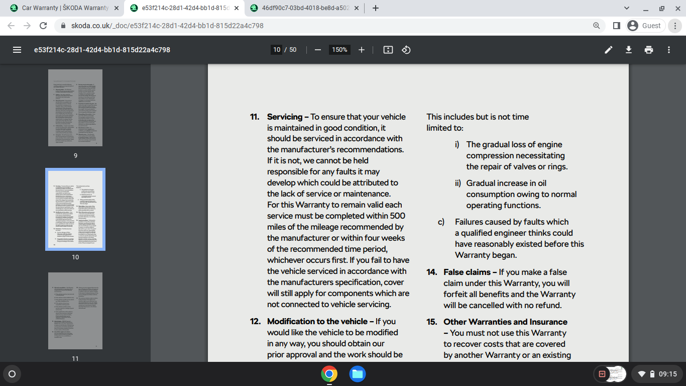Open a new browser tab
This screenshot has height=386, width=686.
pos(375,8)
